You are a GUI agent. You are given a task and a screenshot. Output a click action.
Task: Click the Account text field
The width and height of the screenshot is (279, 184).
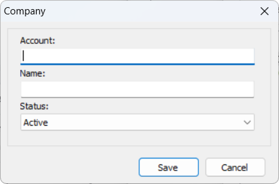pyautogui.click(x=137, y=56)
